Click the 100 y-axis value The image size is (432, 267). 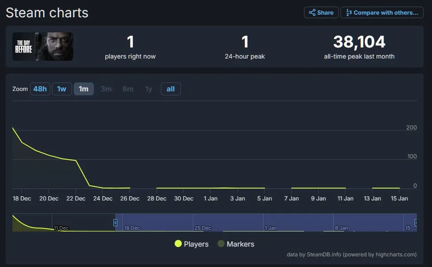pyautogui.click(x=412, y=157)
